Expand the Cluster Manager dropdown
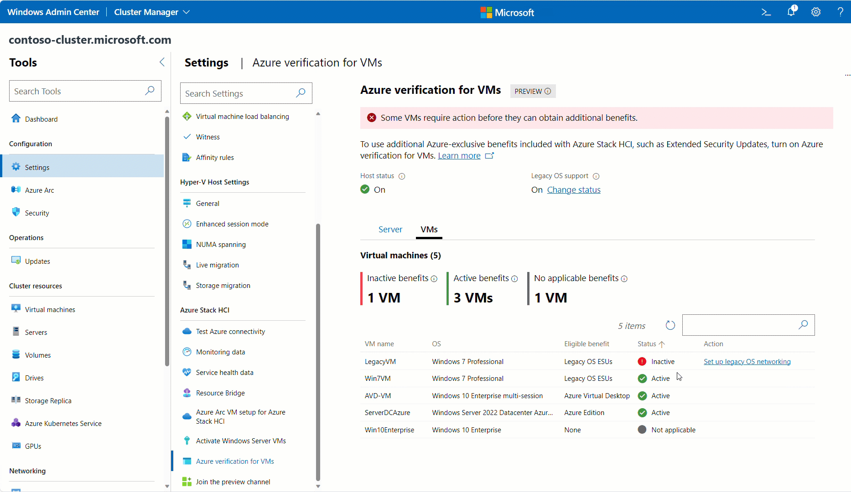The height and width of the screenshot is (492, 851). 186,12
